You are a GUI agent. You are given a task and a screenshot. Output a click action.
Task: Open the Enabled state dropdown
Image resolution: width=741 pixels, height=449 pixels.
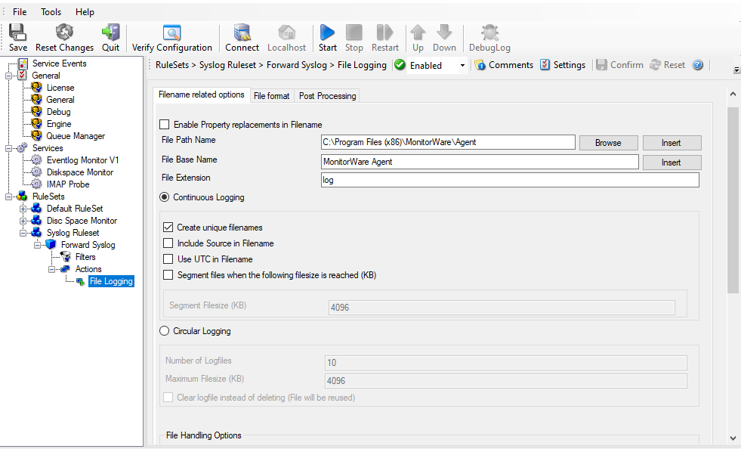462,66
